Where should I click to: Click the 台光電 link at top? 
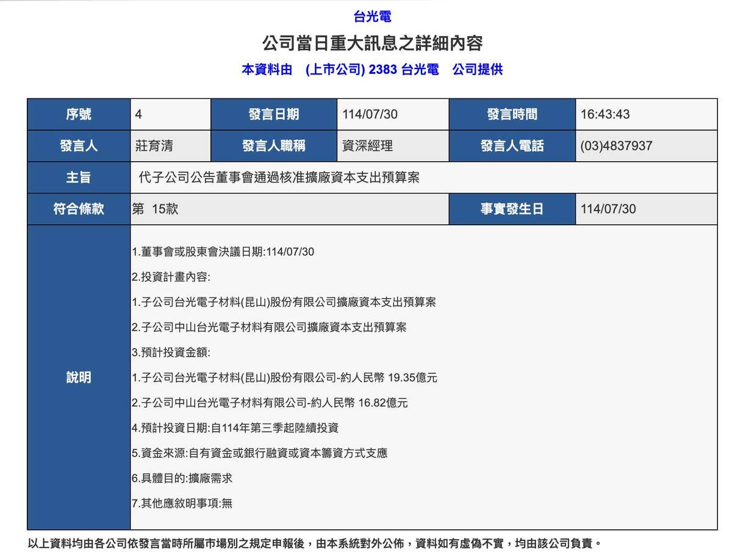click(374, 16)
